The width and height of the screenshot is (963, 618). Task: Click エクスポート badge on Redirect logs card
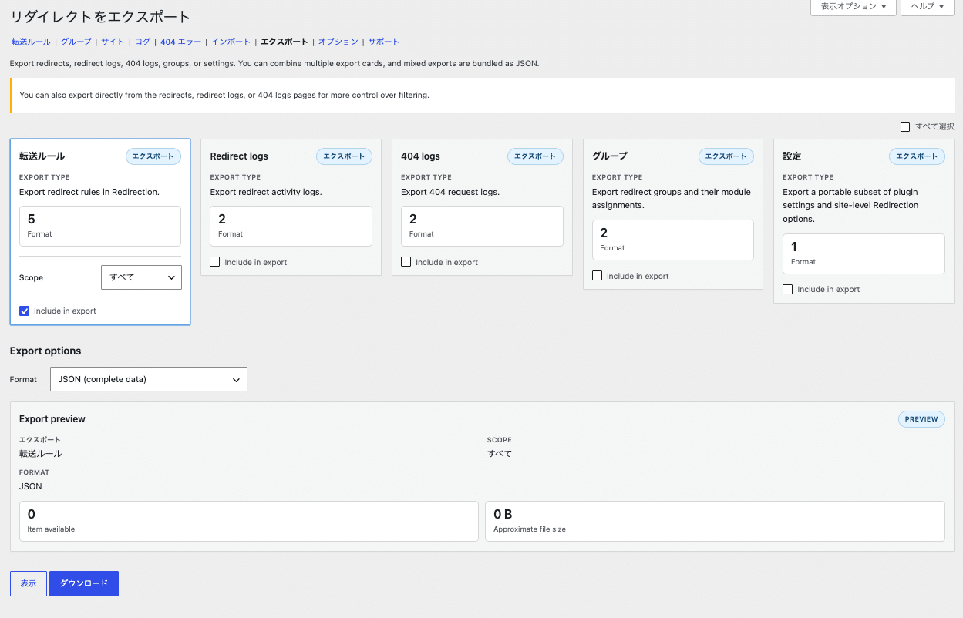click(x=344, y=156)
